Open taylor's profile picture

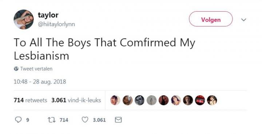coord(24,20)
